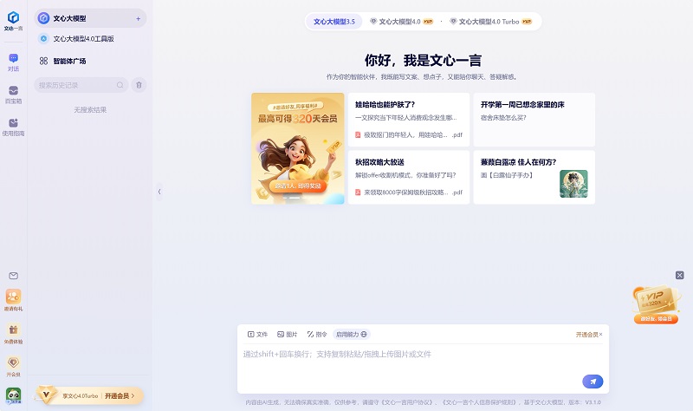
Task: Select 文心大模型4.0 Turbo model tab
Action: [x=490, y=21]
